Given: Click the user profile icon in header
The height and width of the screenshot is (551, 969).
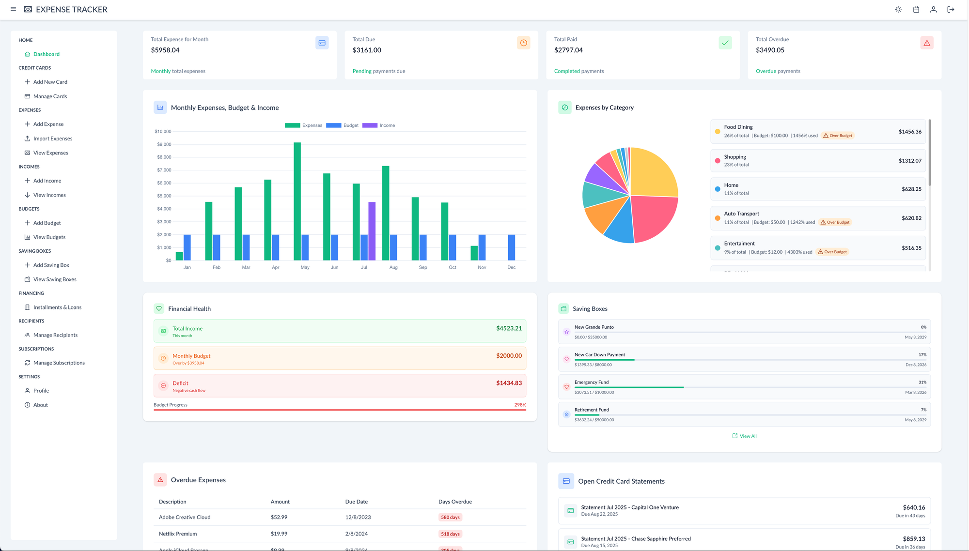Looking at the screenshot, I should pyautogui.click(x=933, y=10).
